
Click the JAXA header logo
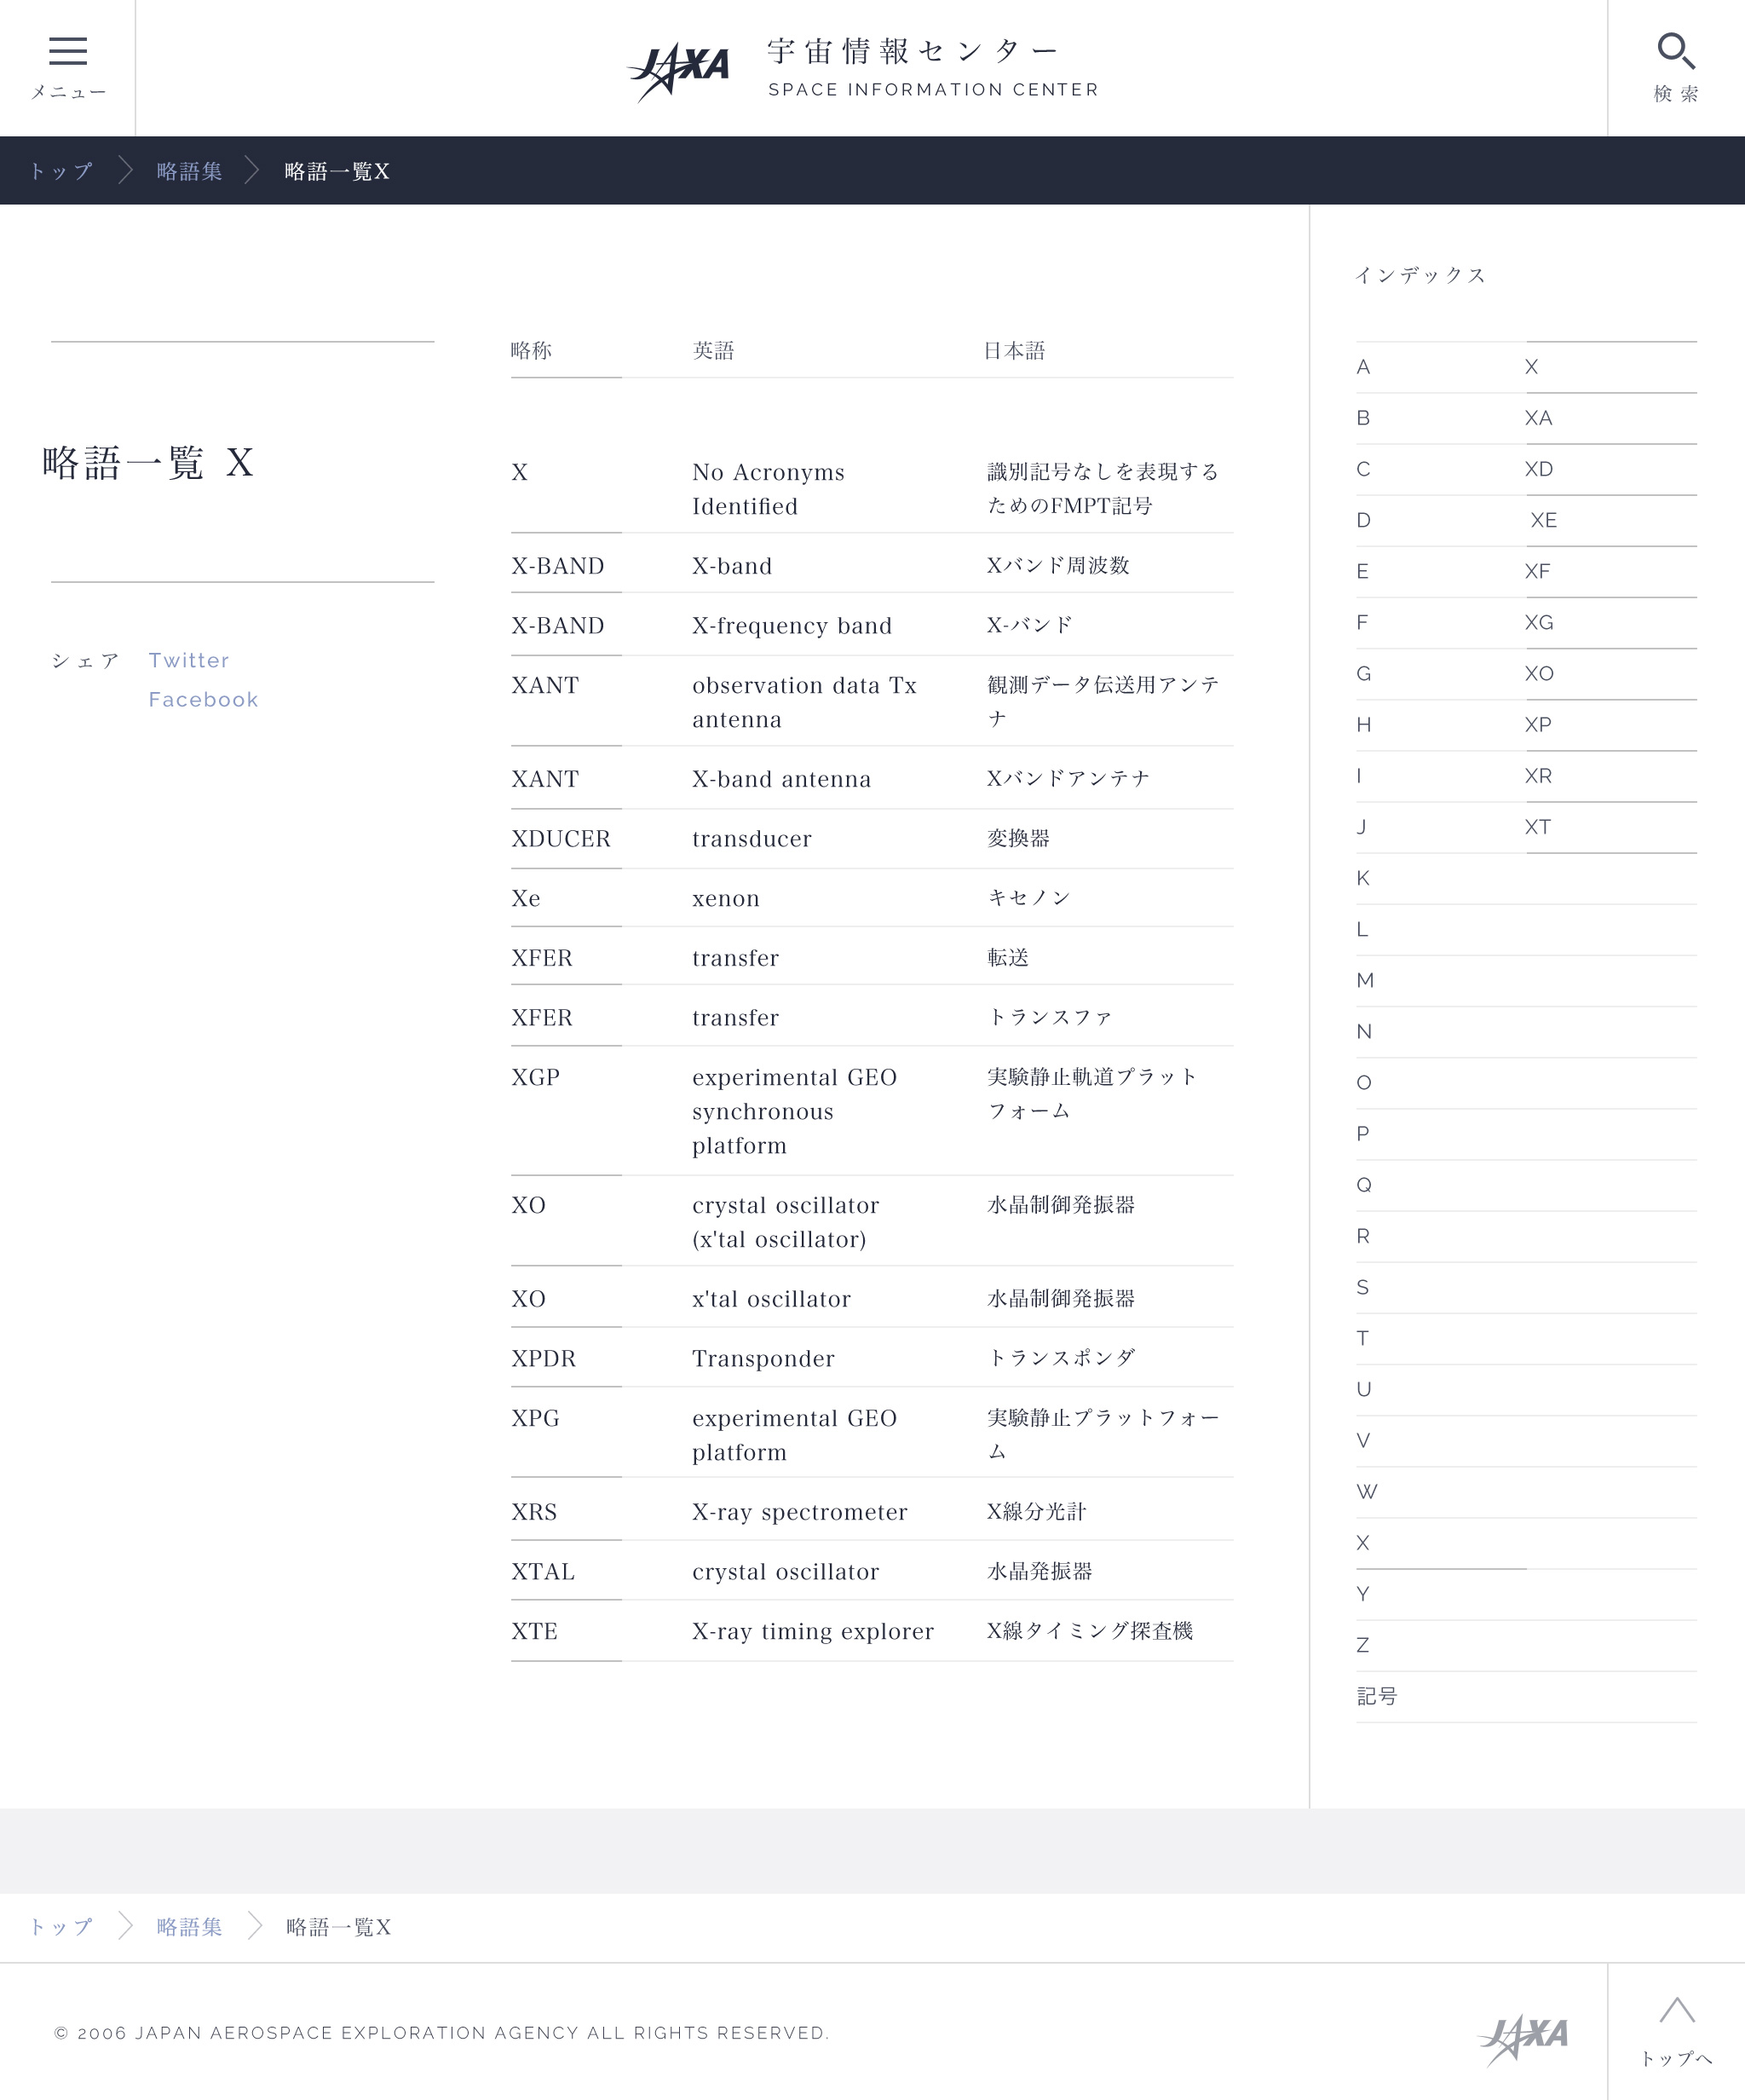point(679,69)
